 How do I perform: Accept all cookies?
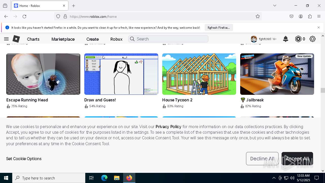pos(297,159)
